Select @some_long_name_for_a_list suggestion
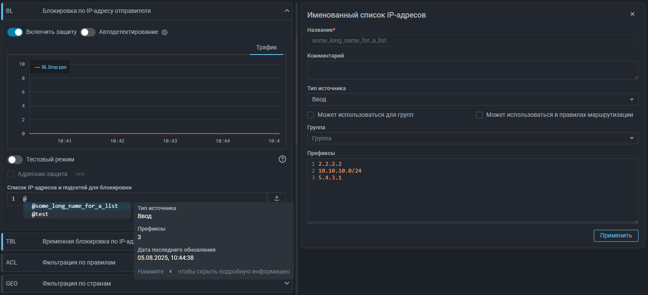The width and height of the screenshot is (648, 295). click(x=75, y=206)
